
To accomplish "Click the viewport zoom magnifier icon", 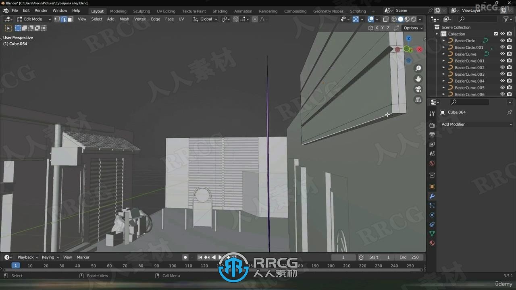I will coord(418,68).
